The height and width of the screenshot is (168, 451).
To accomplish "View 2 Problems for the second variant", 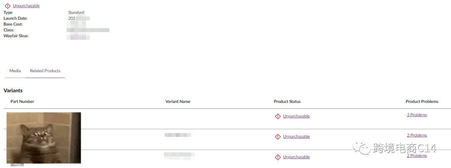I will pyautogui.click(x=417, y=135).
